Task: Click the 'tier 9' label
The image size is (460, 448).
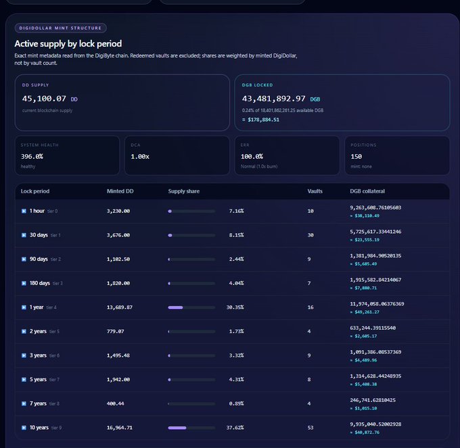Action: click(x=56, y=428)
